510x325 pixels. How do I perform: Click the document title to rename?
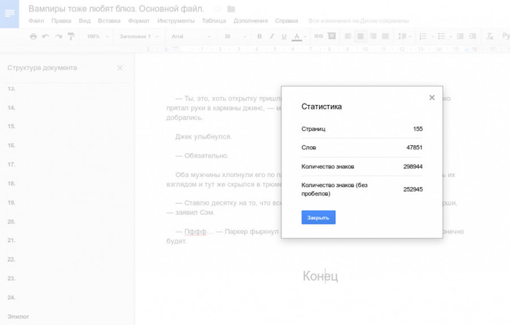pos(116,9)
